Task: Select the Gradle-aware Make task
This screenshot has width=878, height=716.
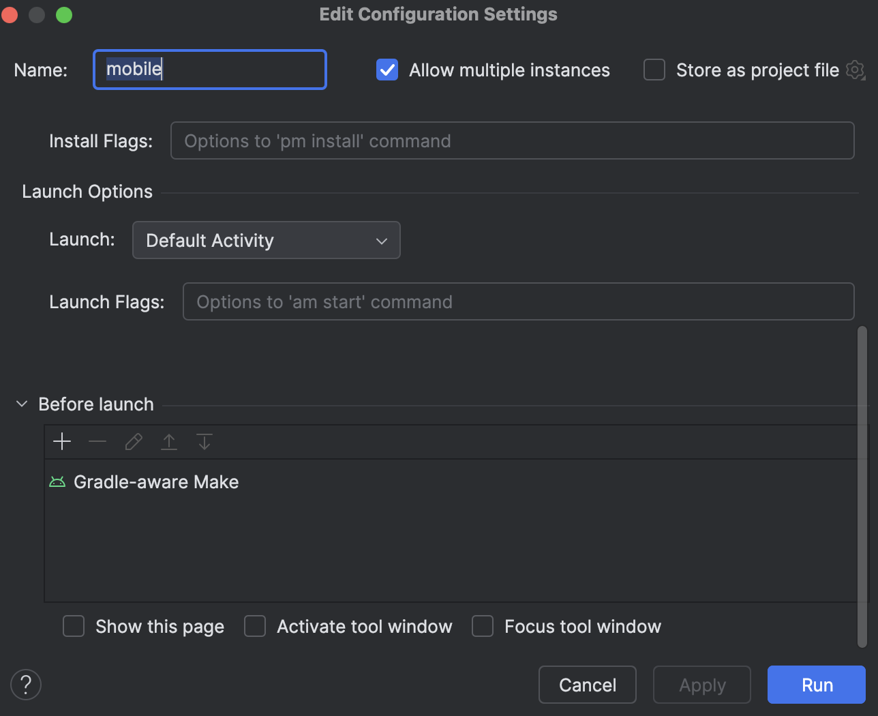Action: (x=156, y=482)
